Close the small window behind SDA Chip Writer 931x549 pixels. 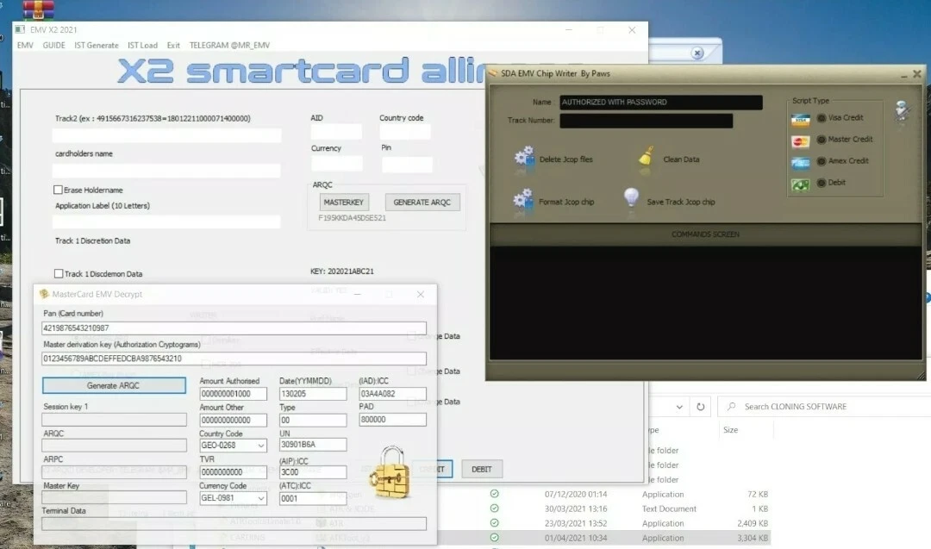697,53
